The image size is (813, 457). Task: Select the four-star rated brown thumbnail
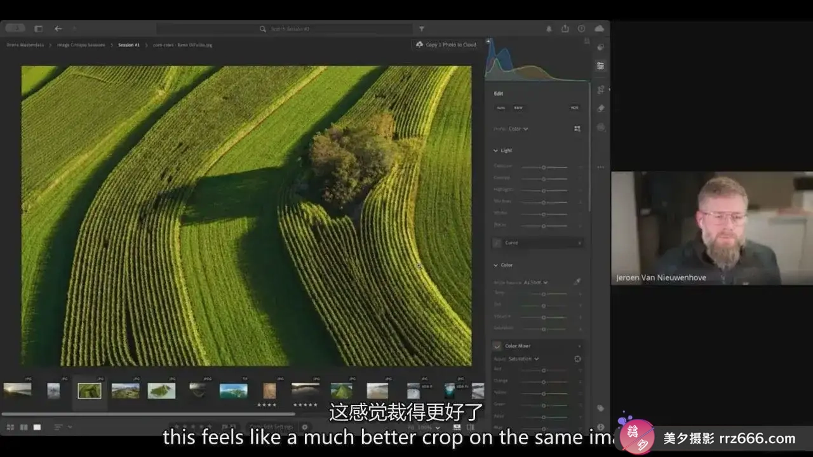[269, 390]
